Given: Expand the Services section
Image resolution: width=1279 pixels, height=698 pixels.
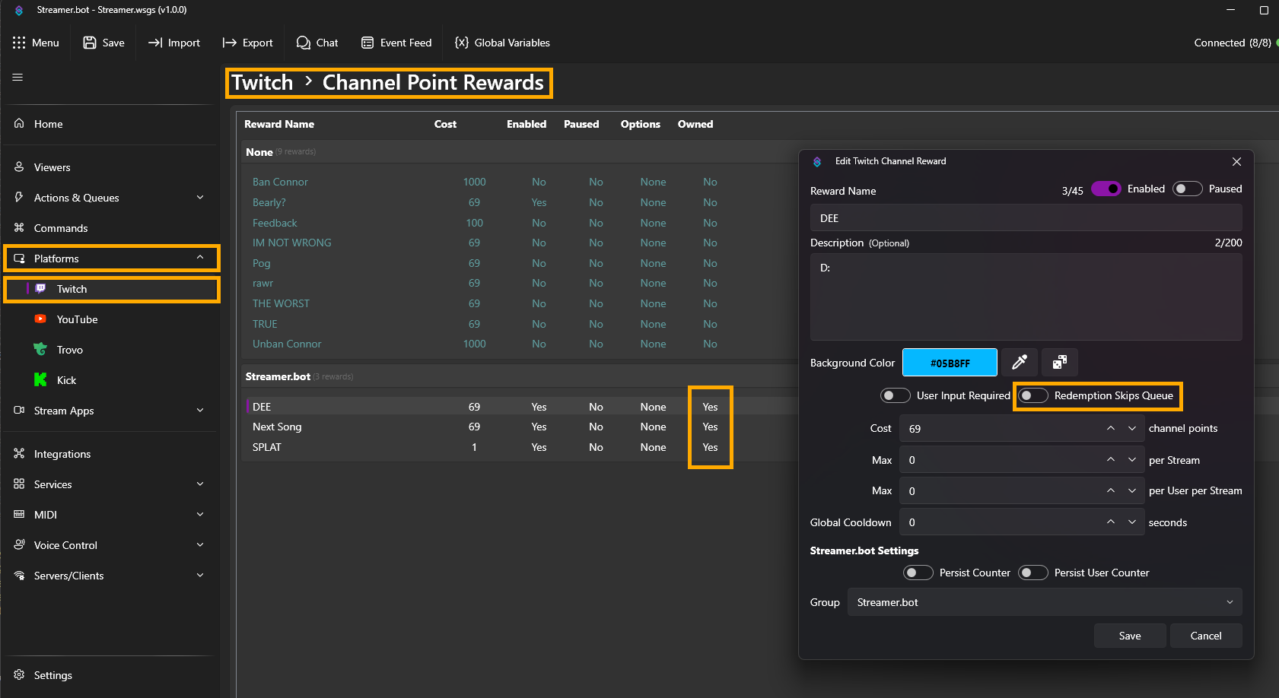Looking at the screenshot, I should click(x=200, y=484).
